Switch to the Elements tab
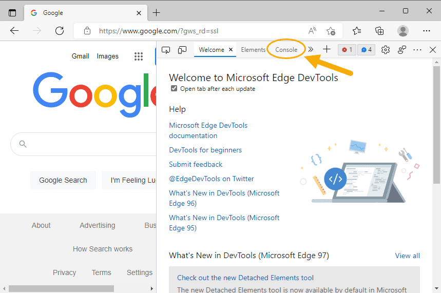Viewport: 441px width, 293px height. click(253, 50)
